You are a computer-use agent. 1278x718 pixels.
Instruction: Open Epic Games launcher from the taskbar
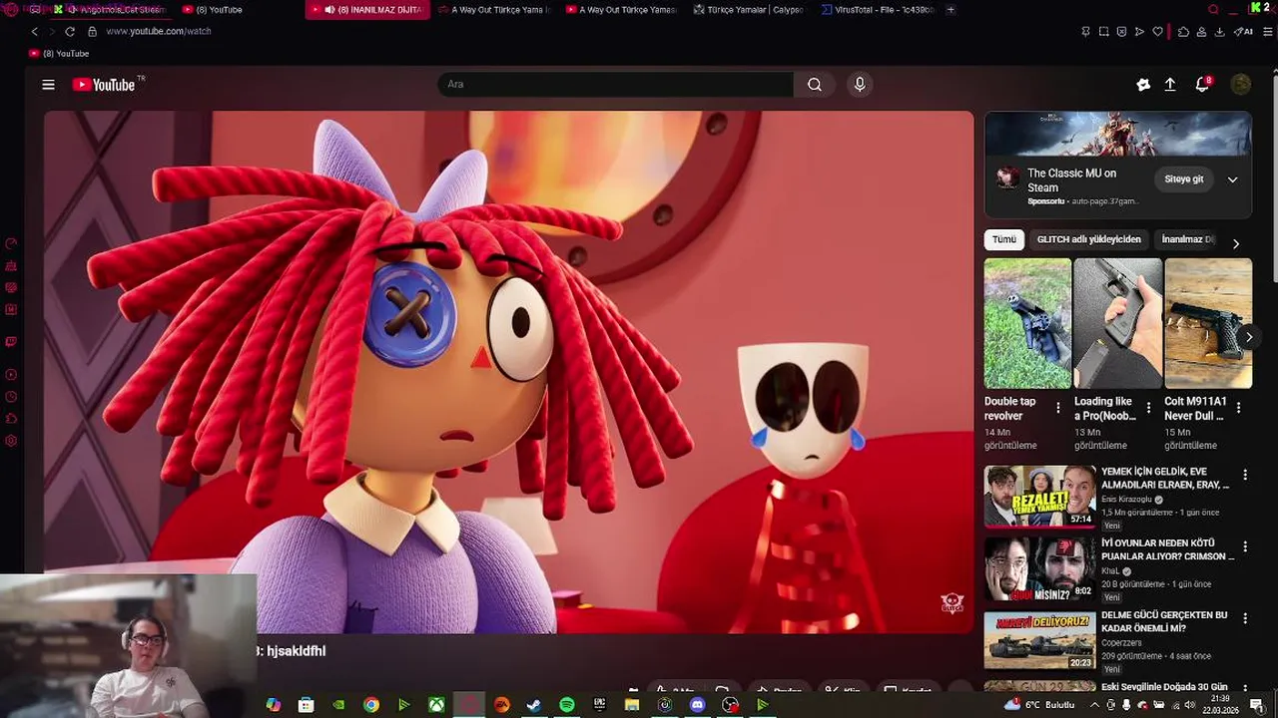pos(599,705)
